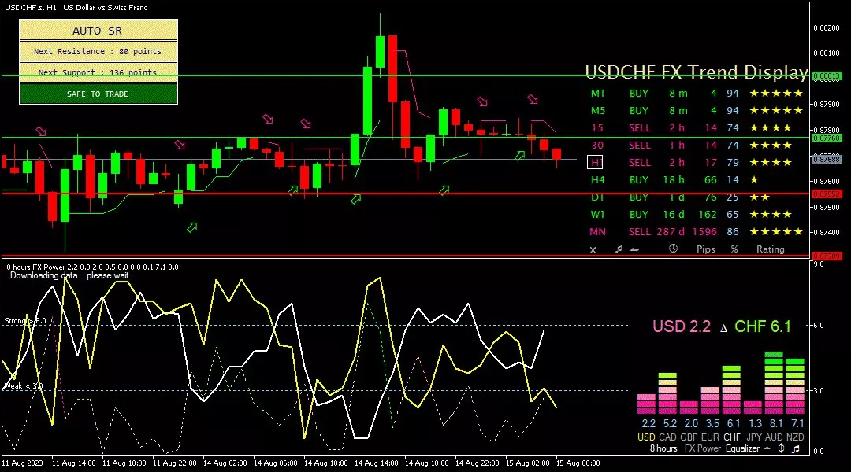Click the M1 row five-star rating
Image resolution: width=851 pixels, height=472 pixels.
pos(776,93)
